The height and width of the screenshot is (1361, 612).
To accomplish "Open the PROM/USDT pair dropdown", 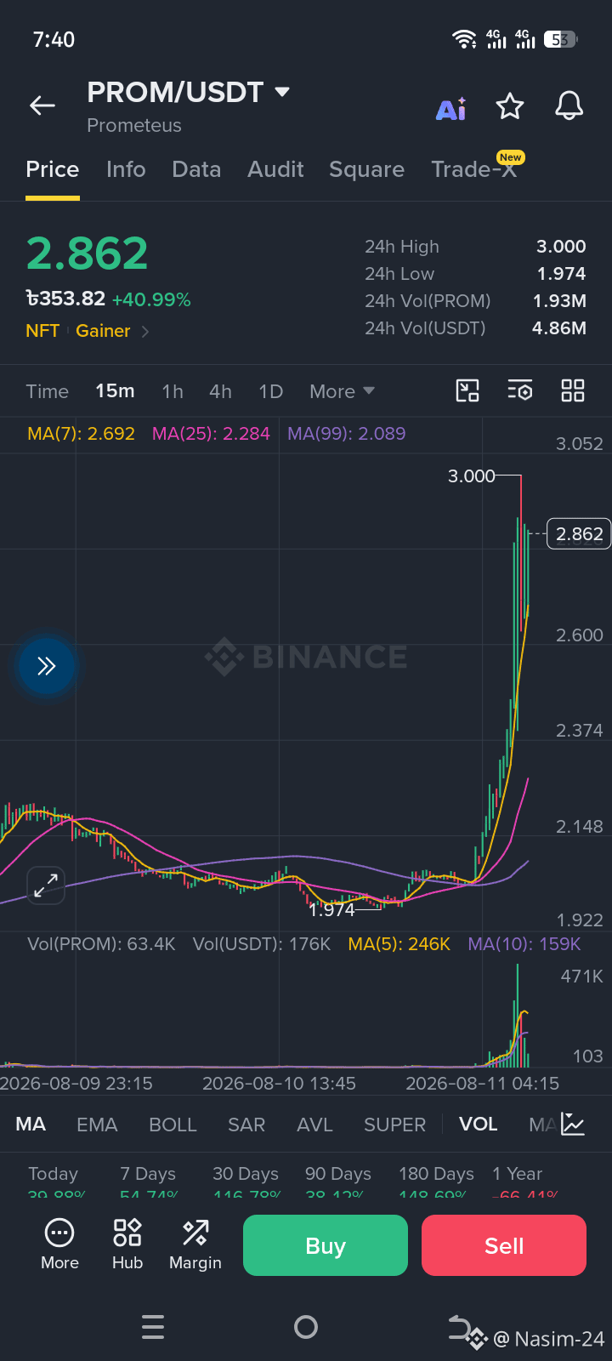I will pos(282,92).
